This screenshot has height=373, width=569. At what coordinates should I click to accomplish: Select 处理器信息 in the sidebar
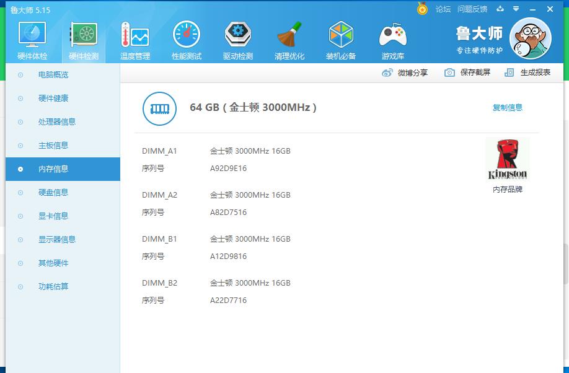point(57,122)
